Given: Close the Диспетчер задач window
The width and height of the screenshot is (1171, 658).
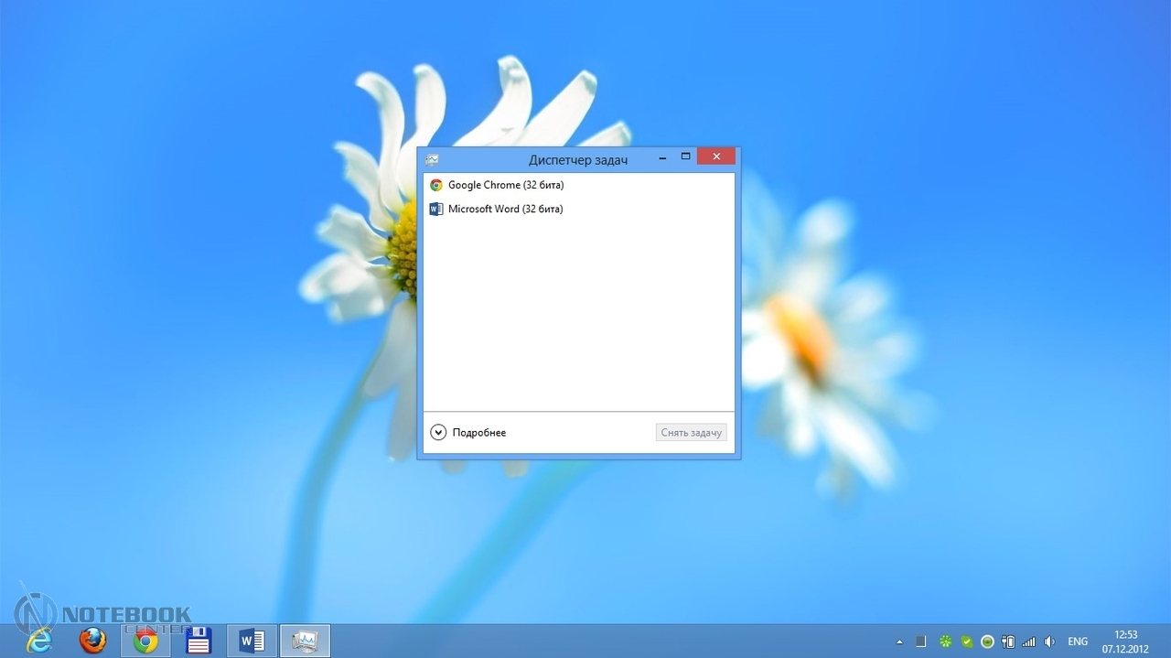Looking at the screenshot, I should [x=716, y=156].
